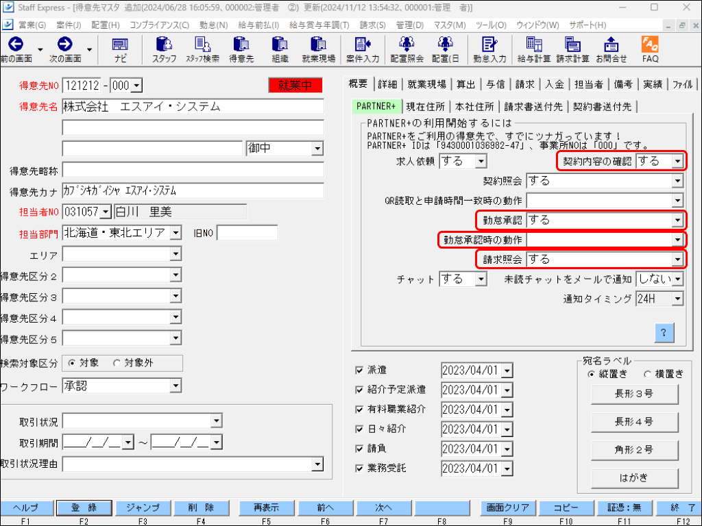This screenshot has height=526, width=702.
Task: Toggle the 有料職業紹介 checkbox
Action: click(359, 410)
